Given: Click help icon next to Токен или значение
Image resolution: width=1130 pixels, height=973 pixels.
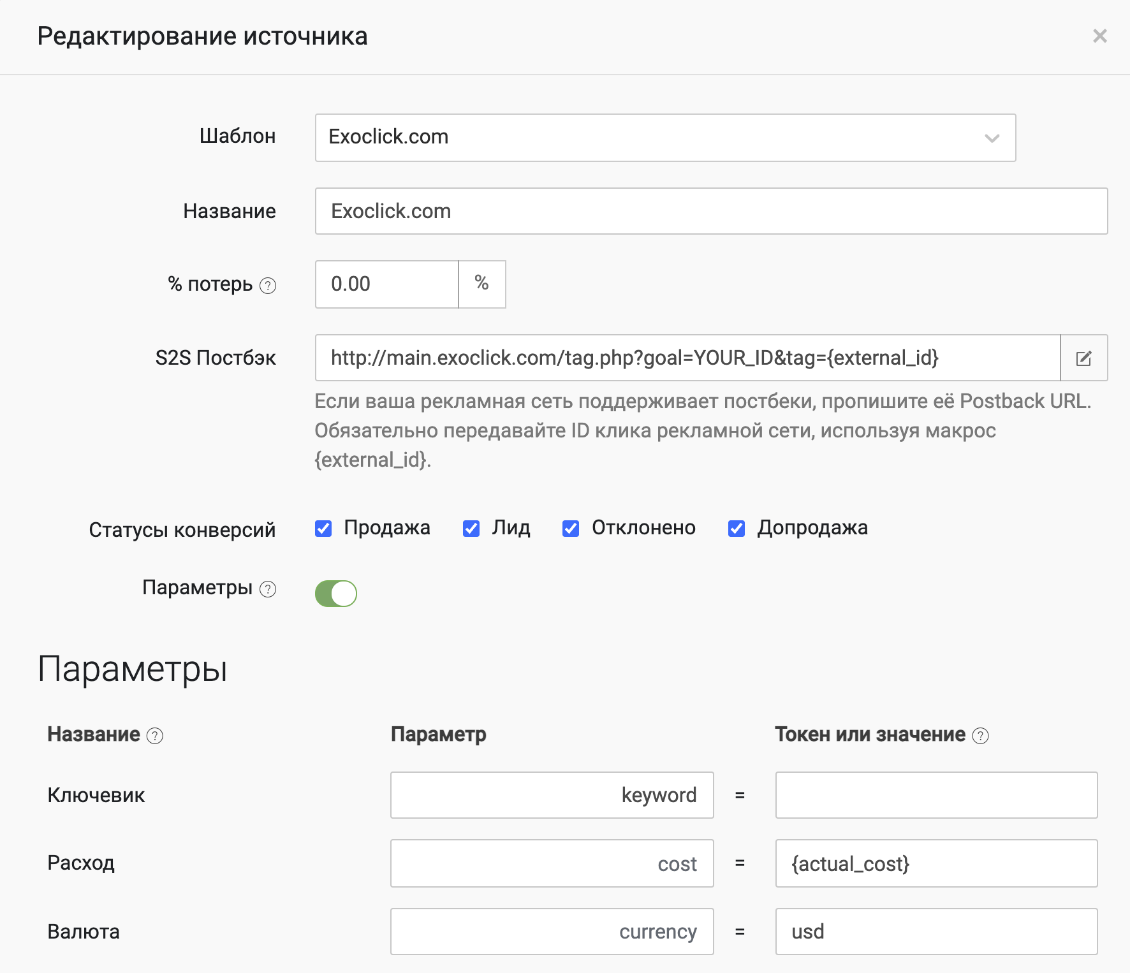Looking at the screenshot, I should click(980, 736).
